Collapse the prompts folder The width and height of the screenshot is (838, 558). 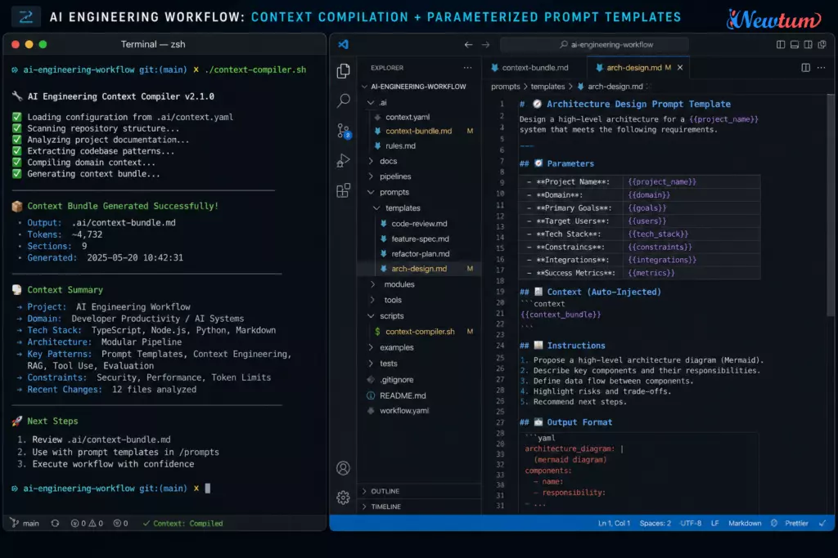click(371, 192)
